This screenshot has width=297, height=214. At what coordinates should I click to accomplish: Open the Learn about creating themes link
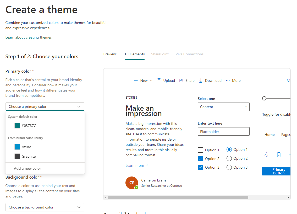coord(28,37)
